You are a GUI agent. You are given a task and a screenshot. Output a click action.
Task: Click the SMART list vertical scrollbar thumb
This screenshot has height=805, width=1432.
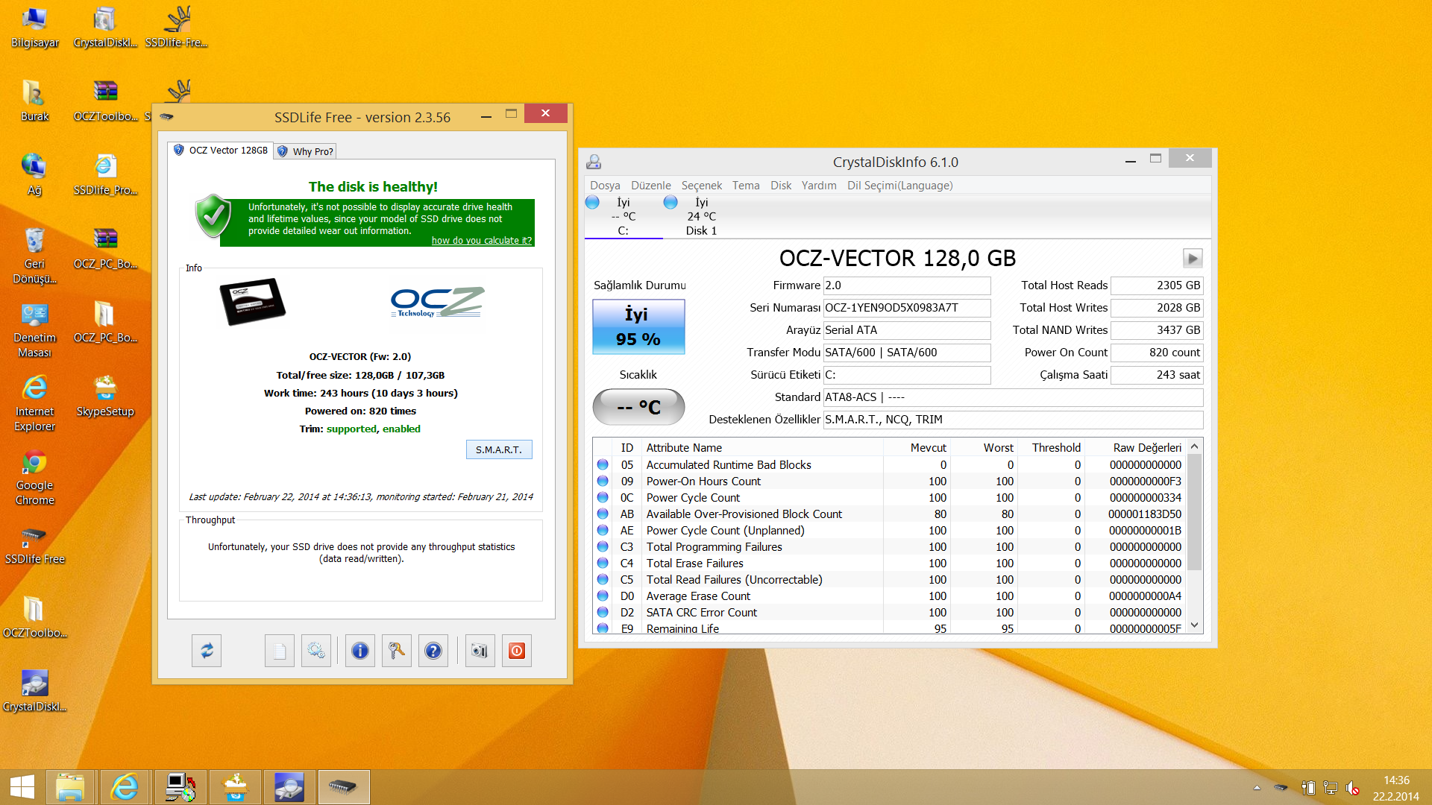click(1195, 512)
